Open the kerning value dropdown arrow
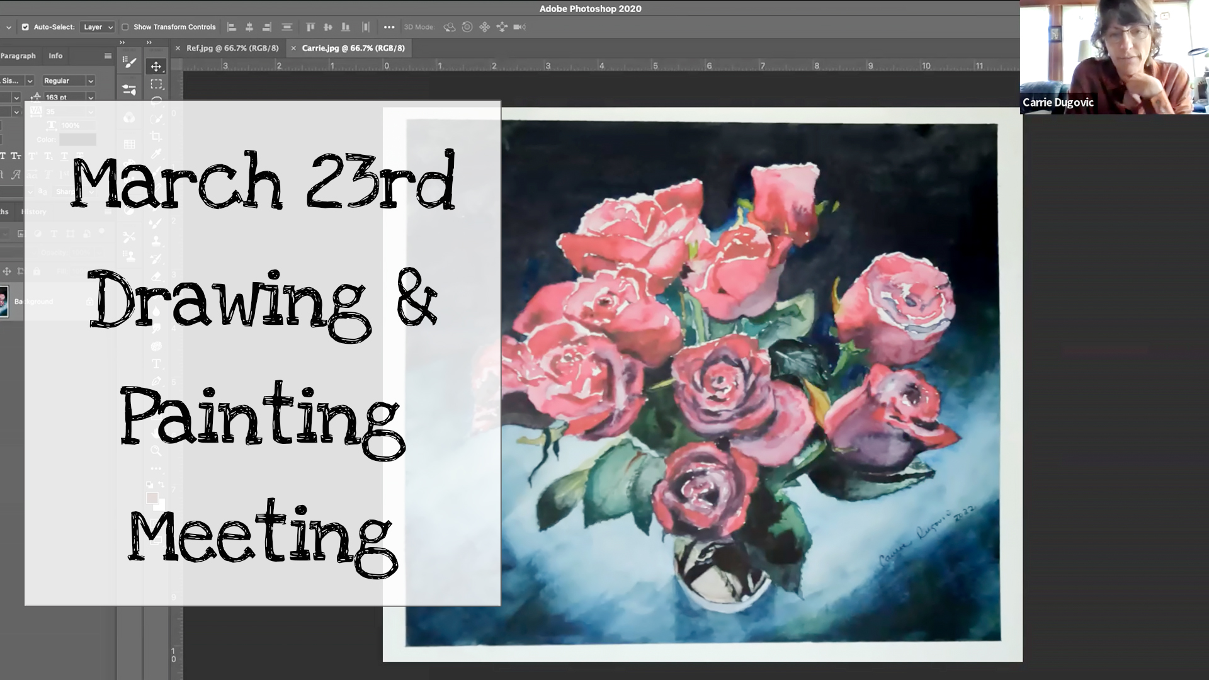The height and width of the screenshot is (680, 1209). [x=16, y=113]
